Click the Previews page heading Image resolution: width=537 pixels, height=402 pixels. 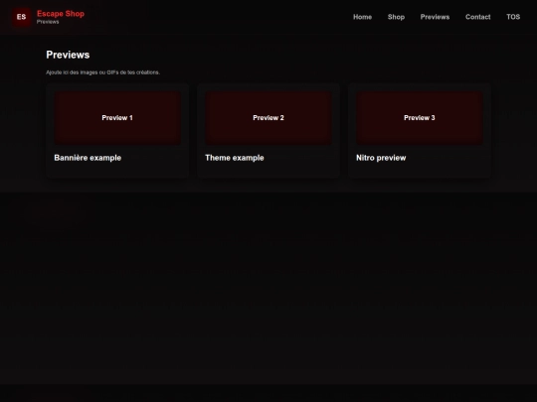pyautogui.click(x=68, y=55)
